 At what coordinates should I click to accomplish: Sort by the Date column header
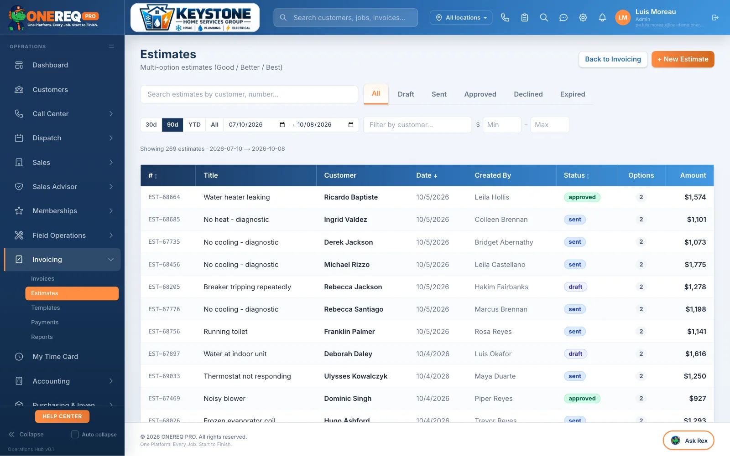[427, 175]
